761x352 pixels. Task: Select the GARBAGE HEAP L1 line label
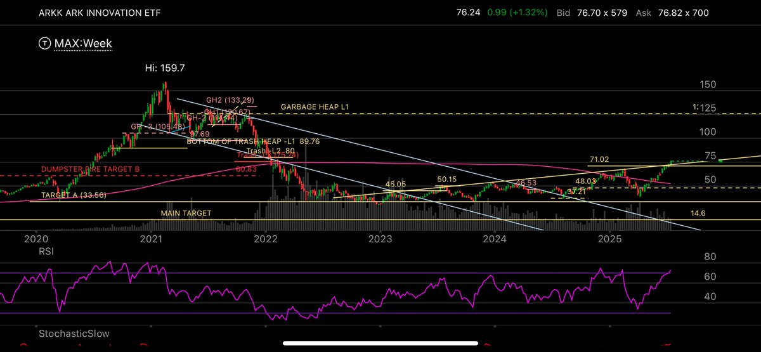click(315, 107)
